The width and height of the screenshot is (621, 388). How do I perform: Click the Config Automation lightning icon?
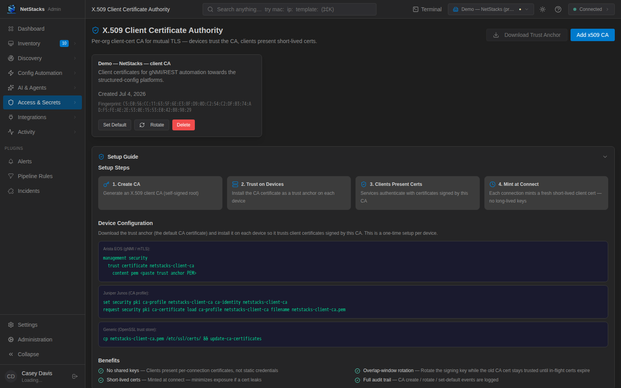tap(11, 73)
